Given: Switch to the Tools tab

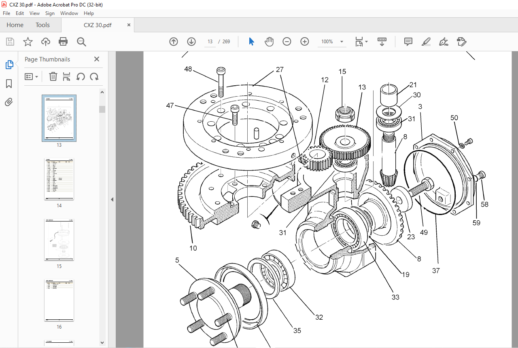Looking at the screenshot, I should pos(42,25).
